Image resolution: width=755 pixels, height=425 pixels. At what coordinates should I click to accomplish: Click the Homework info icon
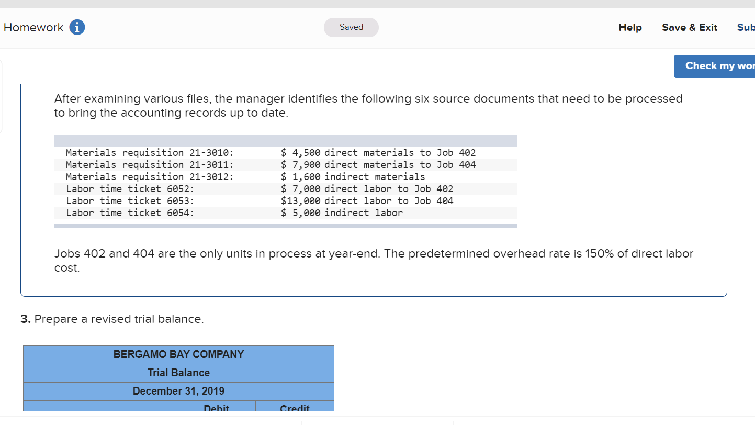(77, 27)
